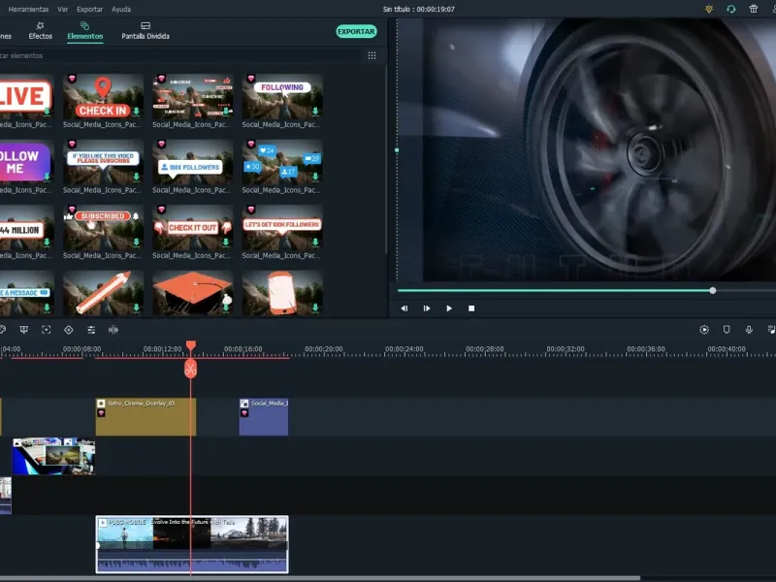Click the timeline horizontal scrollbar

320,578
